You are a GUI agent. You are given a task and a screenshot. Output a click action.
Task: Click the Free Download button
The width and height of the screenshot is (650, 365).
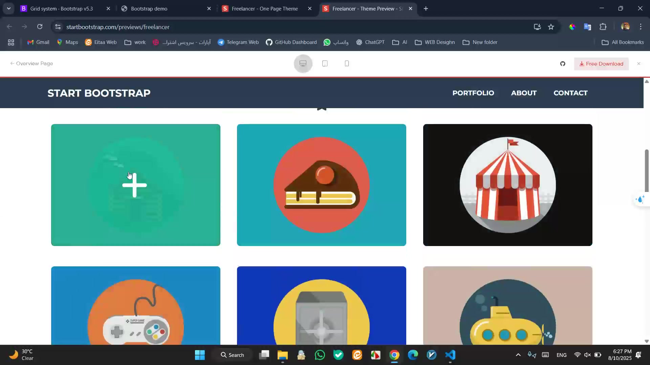[601, 64]
